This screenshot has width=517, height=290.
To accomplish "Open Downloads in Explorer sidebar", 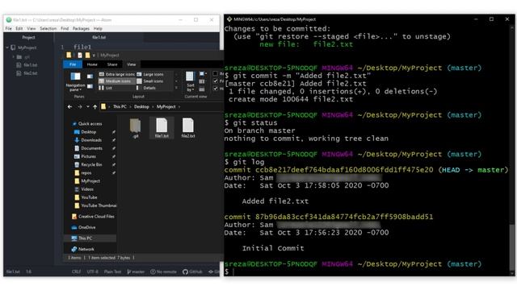I will coord(88,140).
